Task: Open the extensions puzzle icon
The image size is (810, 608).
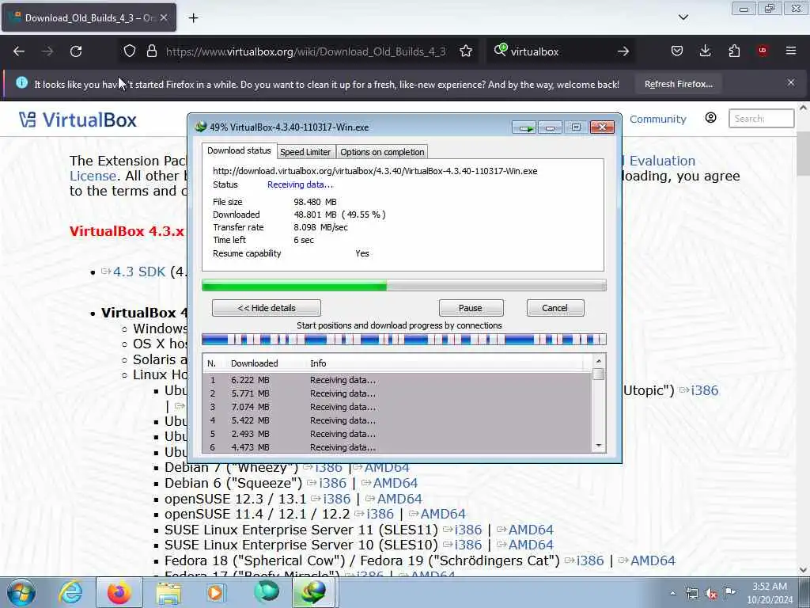Action: (x=734, y=51)
